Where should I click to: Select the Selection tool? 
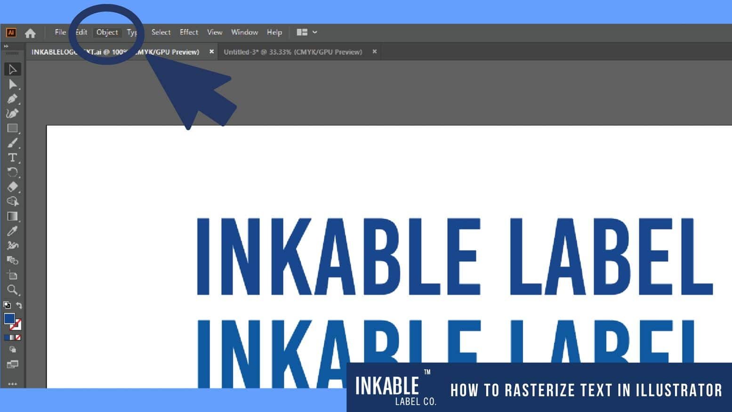(12, 69)
